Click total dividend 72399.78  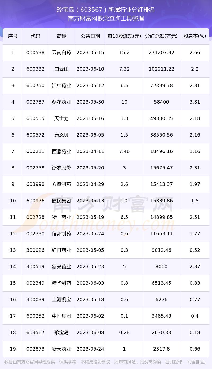(x=162, y=86)
